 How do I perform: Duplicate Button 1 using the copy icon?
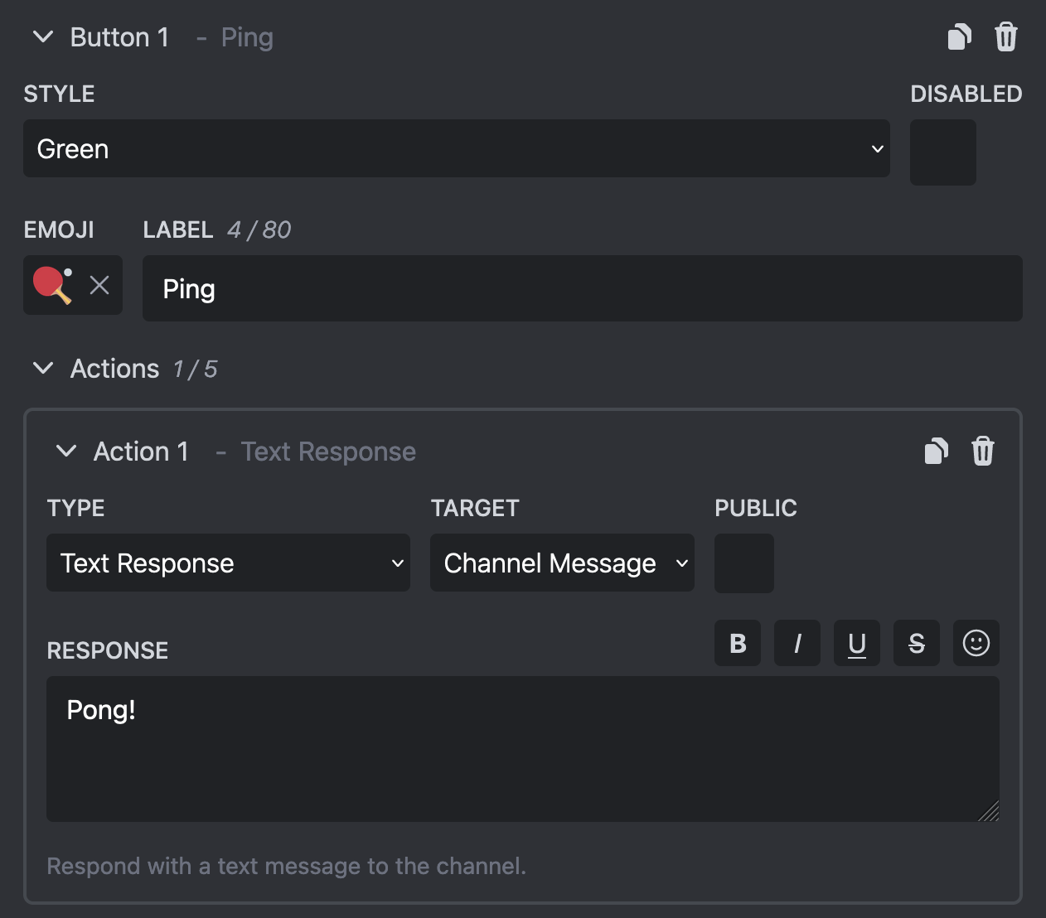(x=959, y=36)
